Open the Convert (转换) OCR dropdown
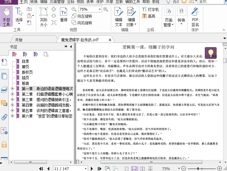 click(181, 16)
